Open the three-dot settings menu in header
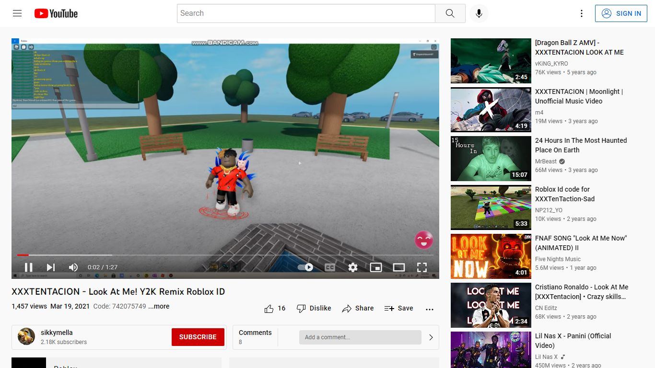The image size is (655, 368). tap(582, 13)
